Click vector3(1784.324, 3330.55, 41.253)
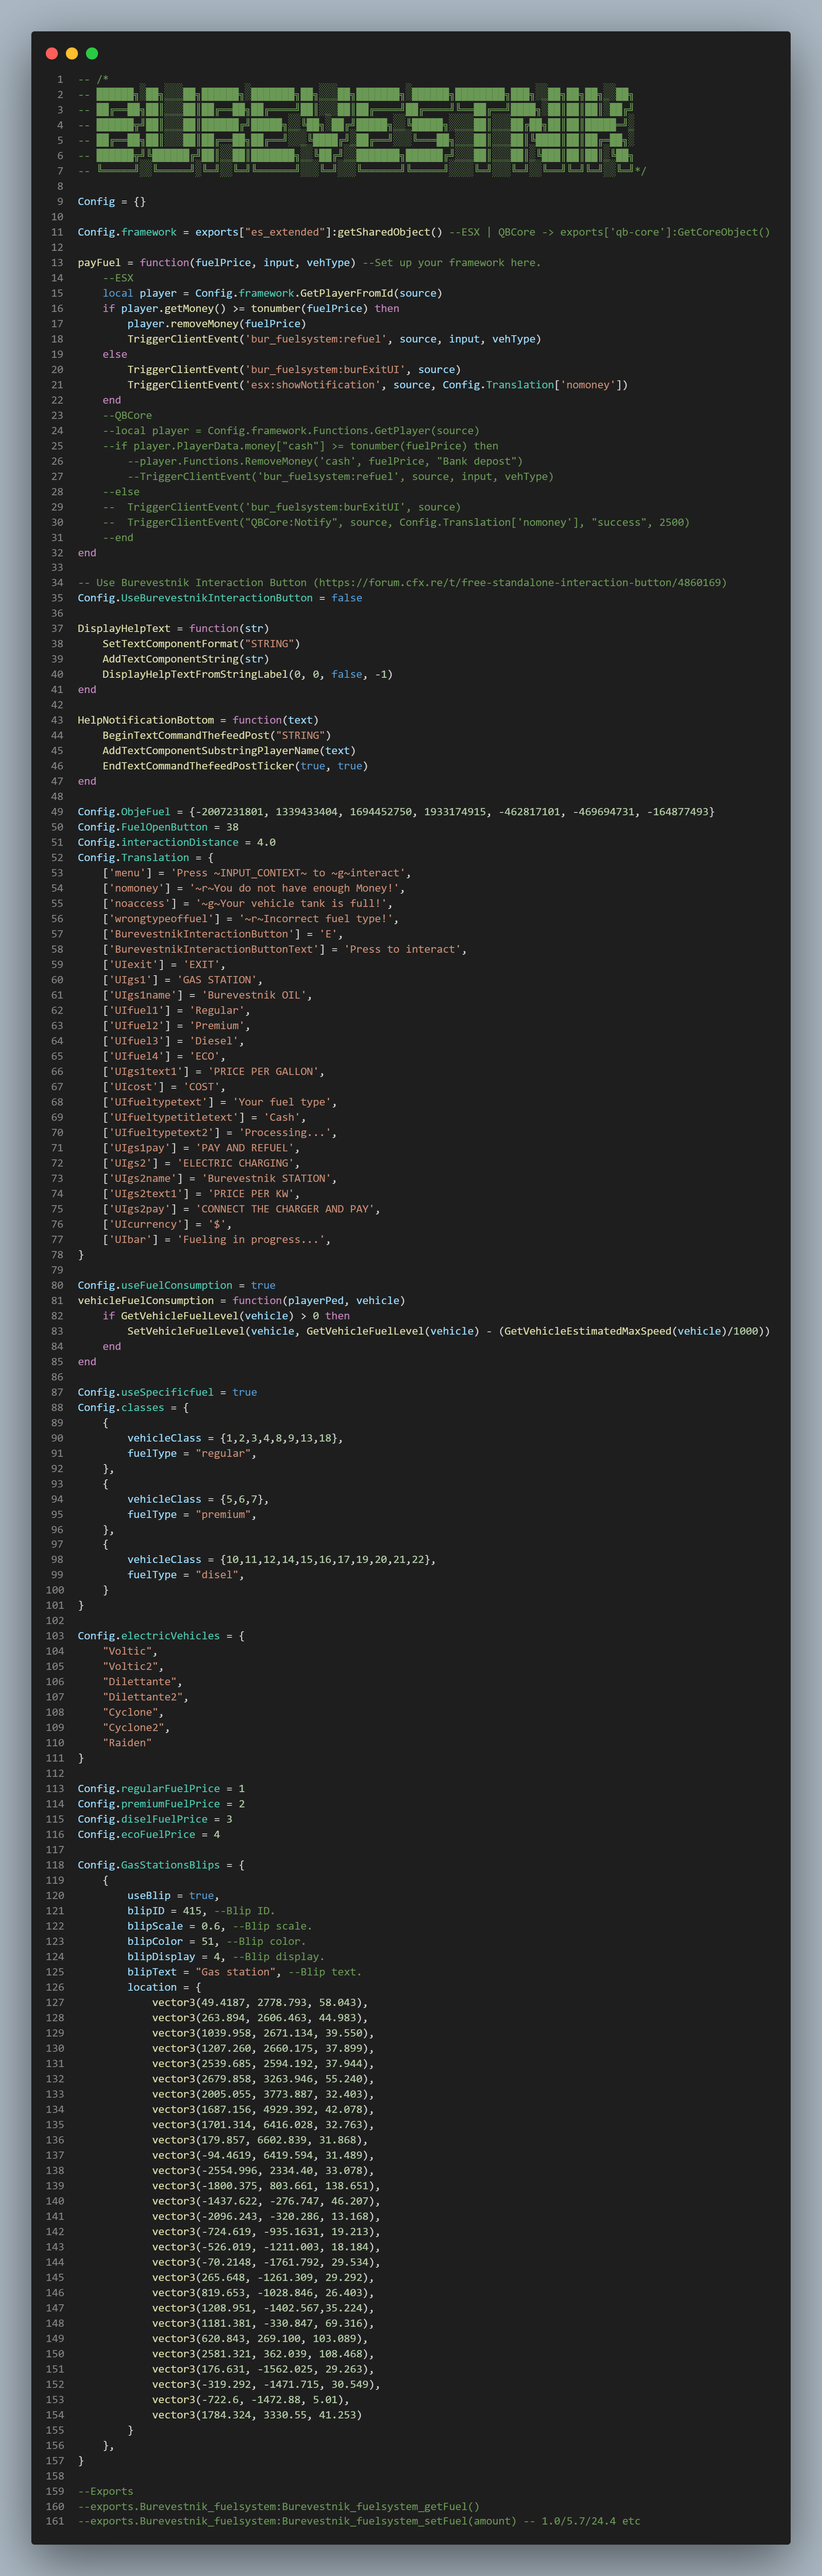The image size is (822, 2576). click(257, 2415)
